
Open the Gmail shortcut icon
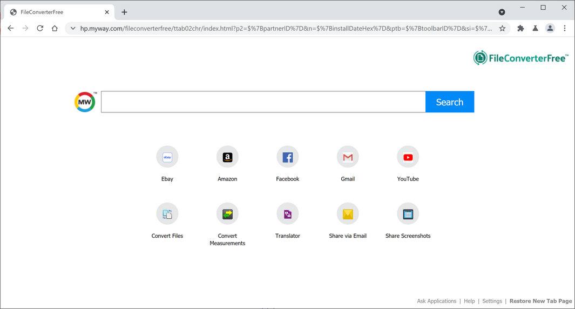(348, 157)
